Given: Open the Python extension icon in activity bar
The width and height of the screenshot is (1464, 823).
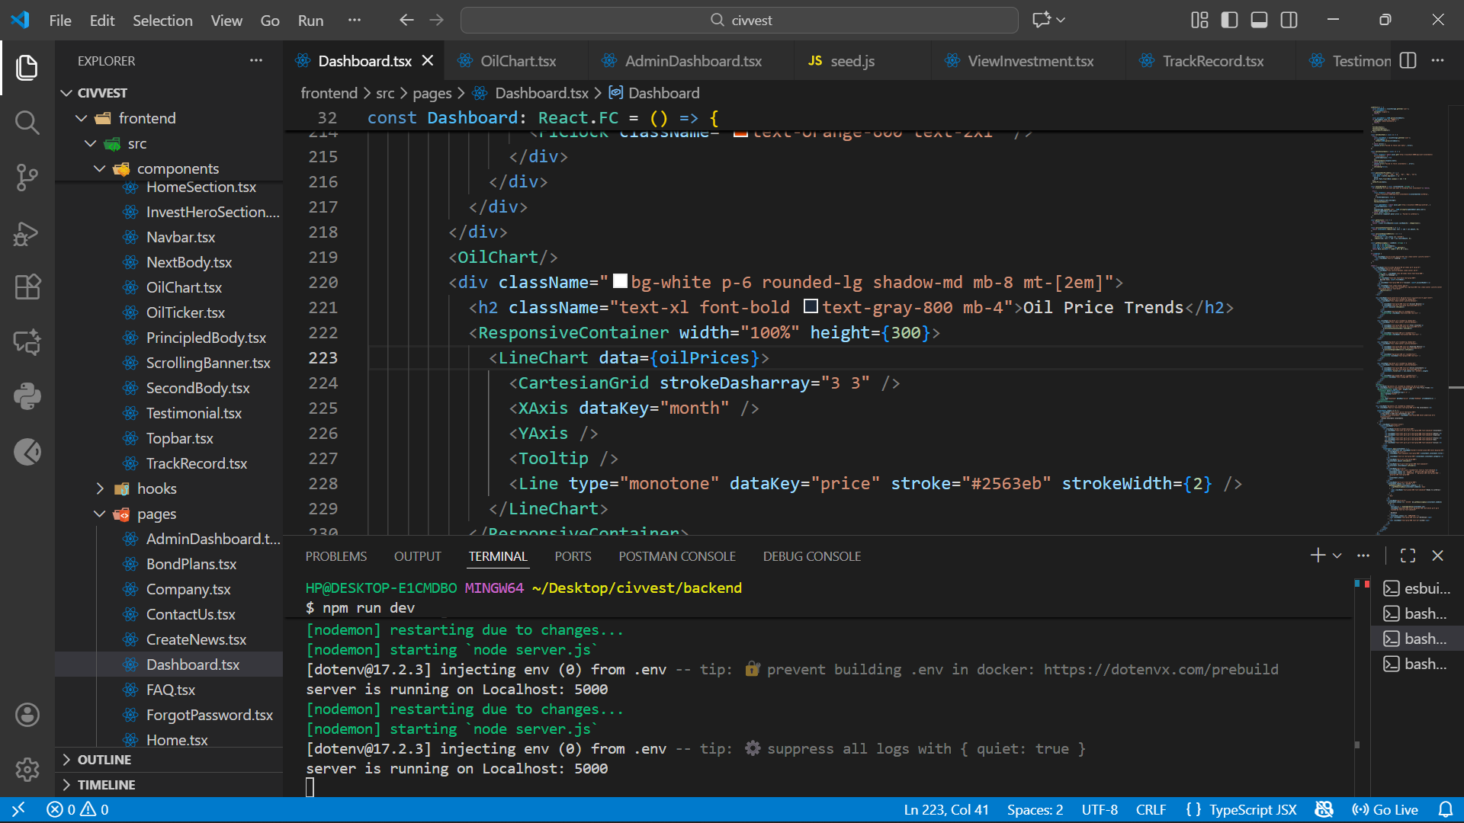Looking at the screenshot, I should click(27, 397).
